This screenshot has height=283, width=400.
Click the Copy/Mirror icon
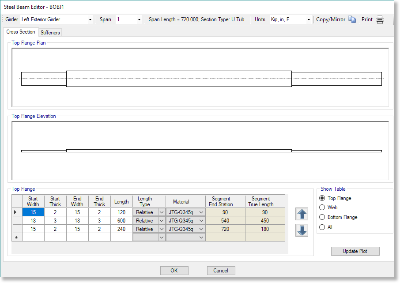coord(352,19)
